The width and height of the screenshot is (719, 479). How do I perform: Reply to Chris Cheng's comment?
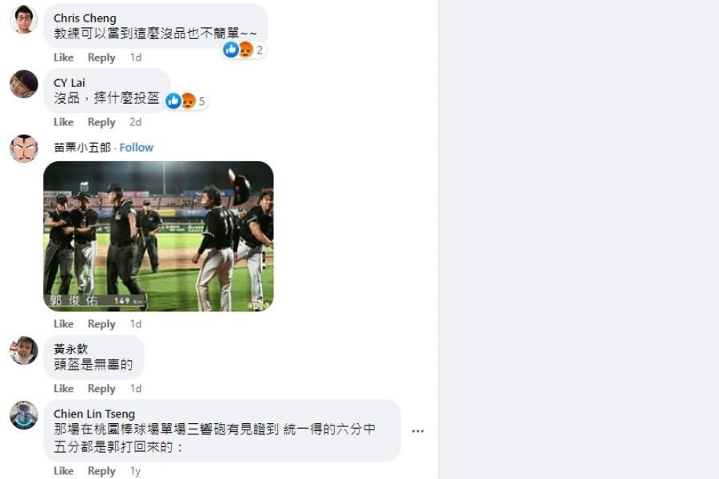coord(101,57)
